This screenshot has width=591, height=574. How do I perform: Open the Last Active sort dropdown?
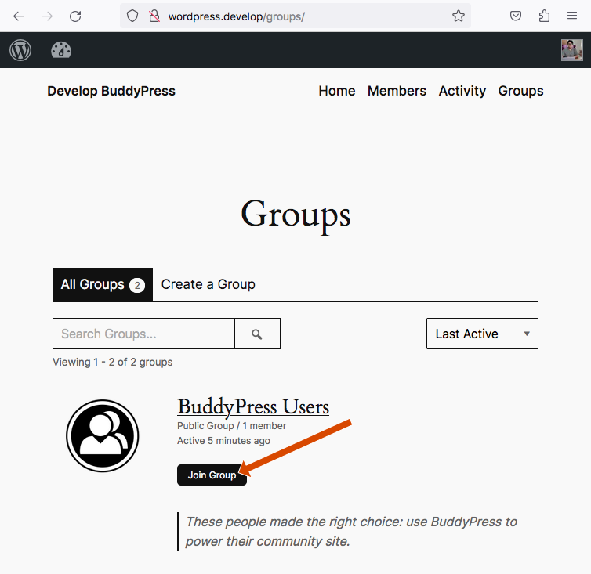coord(482,334)
